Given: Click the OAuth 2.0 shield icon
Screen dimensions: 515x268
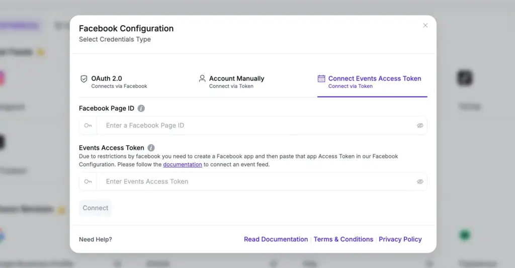Looking at the screenshot, I should pyautogui.click(x=84, y=79).
